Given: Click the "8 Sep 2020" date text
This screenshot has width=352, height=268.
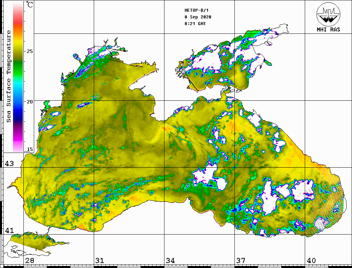Looking at the screenshot, I should pos(198,17).
